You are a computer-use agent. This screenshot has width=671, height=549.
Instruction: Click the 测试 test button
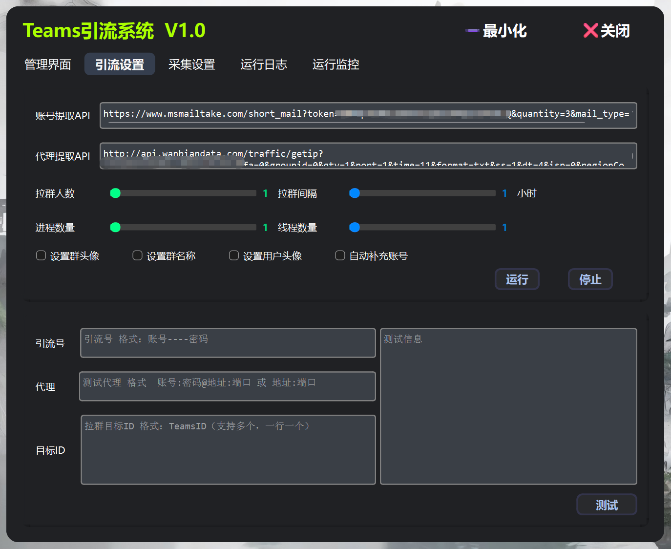point(607,505)
